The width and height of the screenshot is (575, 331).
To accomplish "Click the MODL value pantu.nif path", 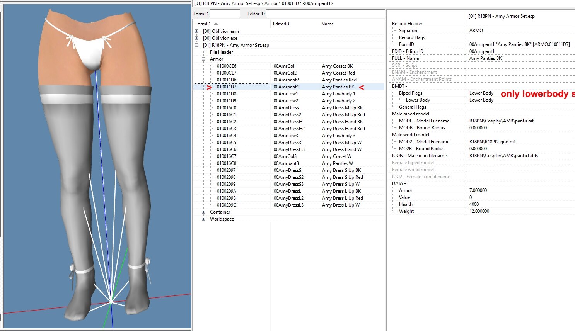I will 501,121.
